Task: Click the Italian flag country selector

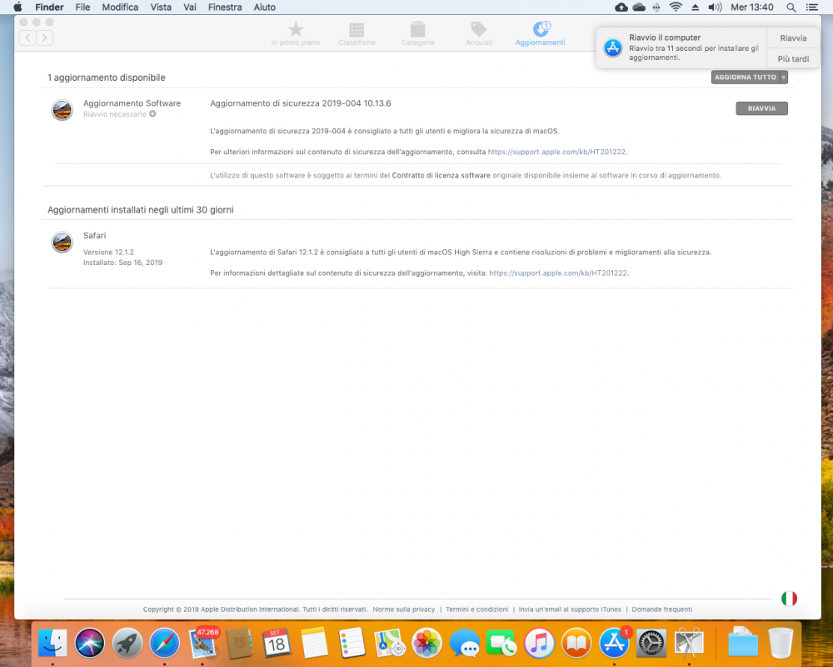Action: point(789,599)
